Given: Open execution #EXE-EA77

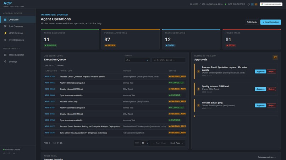Looking at the screenshot, I should [x=50, y=126].
